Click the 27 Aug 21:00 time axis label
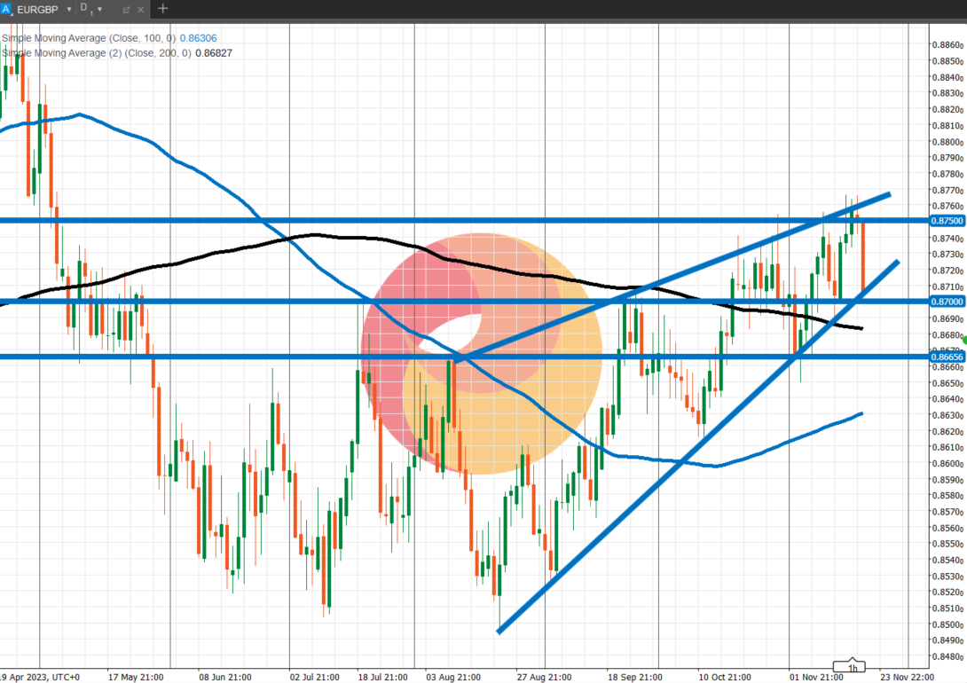 click(x=544, y=677)
